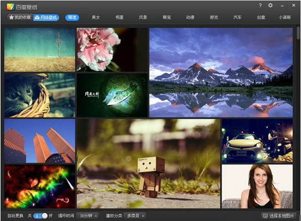
Task: Open the help question mark icon
Action: click(260, 5)
